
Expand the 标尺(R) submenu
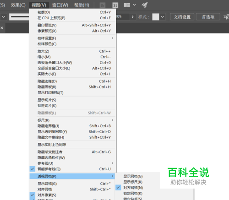click(72, 120)
